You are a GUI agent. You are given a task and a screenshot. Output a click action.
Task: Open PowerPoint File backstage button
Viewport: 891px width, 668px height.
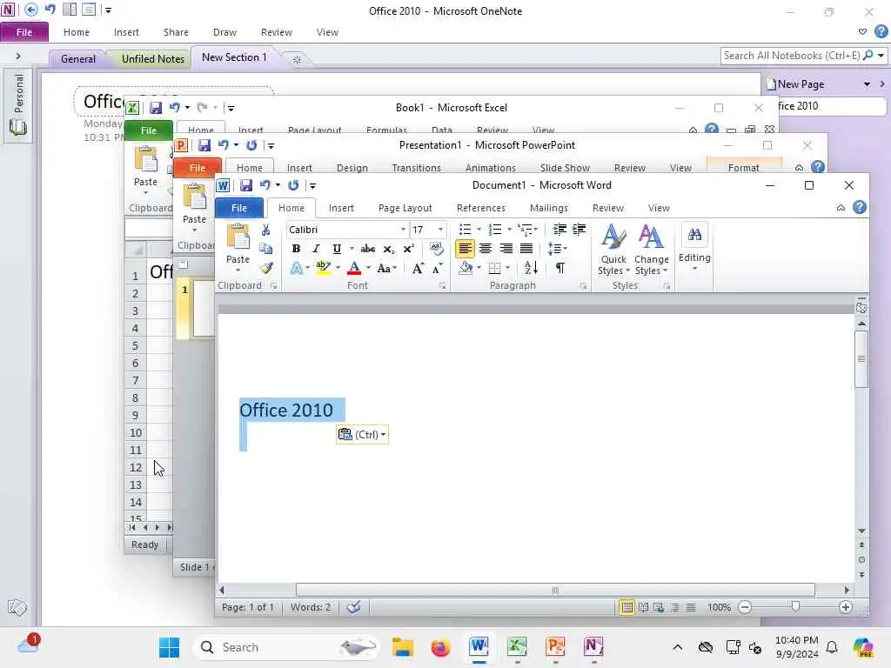[198, 168]
